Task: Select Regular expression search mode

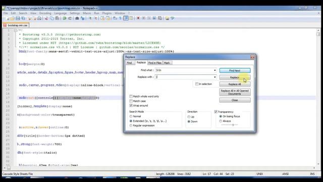Action: [x=131, y=125]
